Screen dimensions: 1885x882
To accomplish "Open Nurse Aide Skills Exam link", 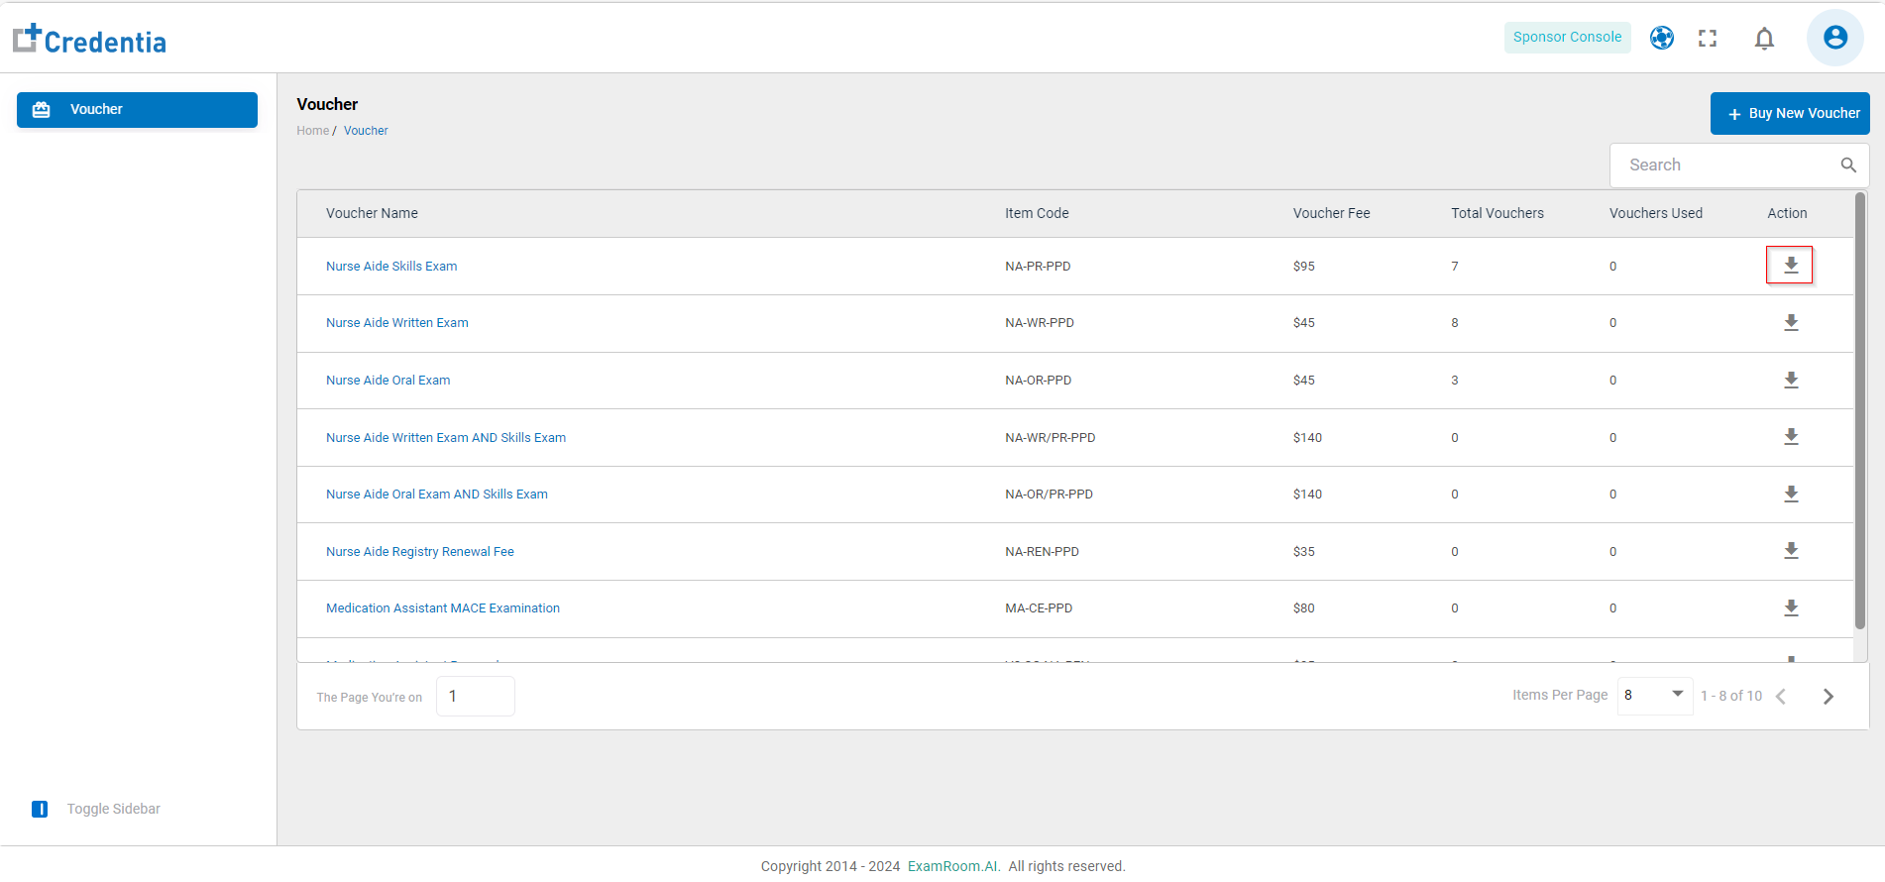I will pos(391,267).
